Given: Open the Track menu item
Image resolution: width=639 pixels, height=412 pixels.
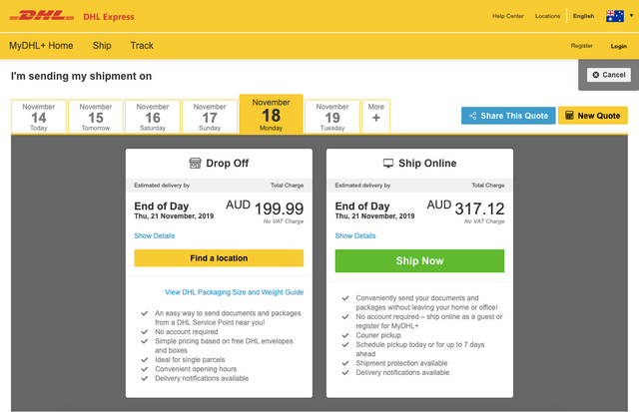Looking at the screenshot, I should pos(142,46).
